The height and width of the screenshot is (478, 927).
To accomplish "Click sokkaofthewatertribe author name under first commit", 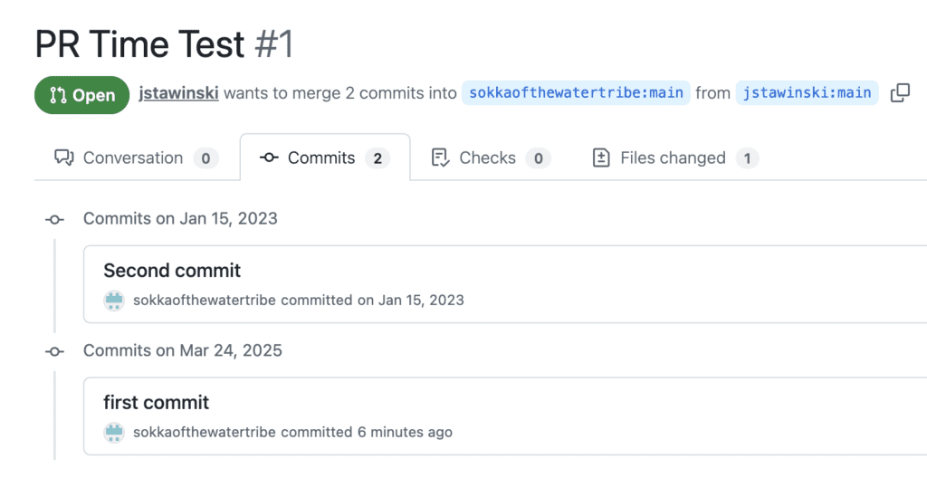I will (204, 433).
